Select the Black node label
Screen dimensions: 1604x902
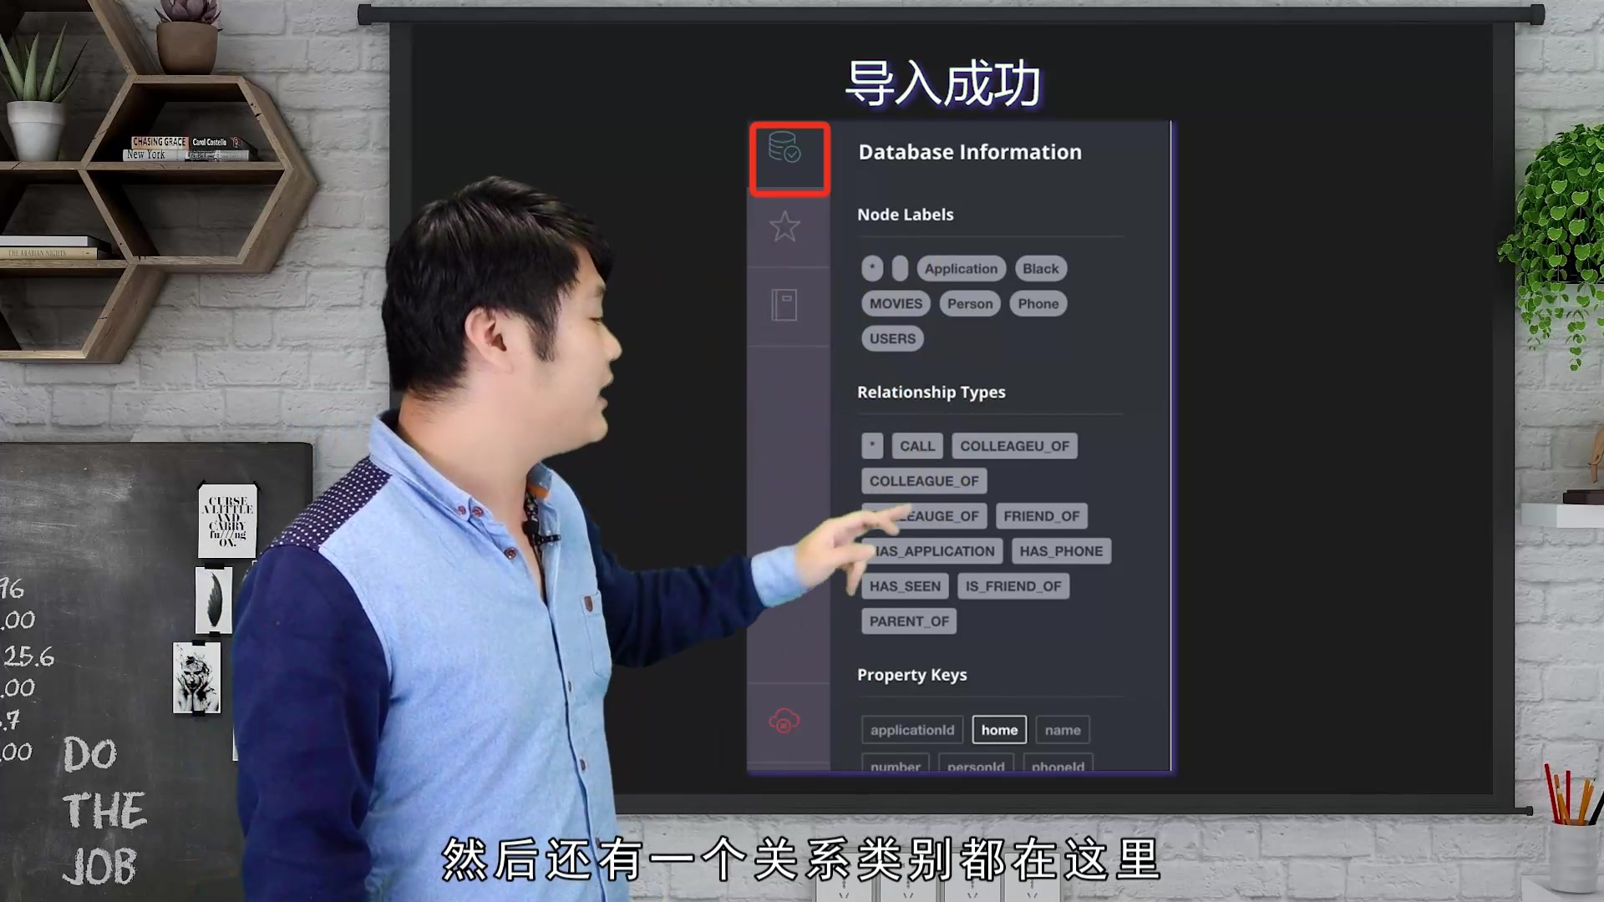(x=1040, y=268)
